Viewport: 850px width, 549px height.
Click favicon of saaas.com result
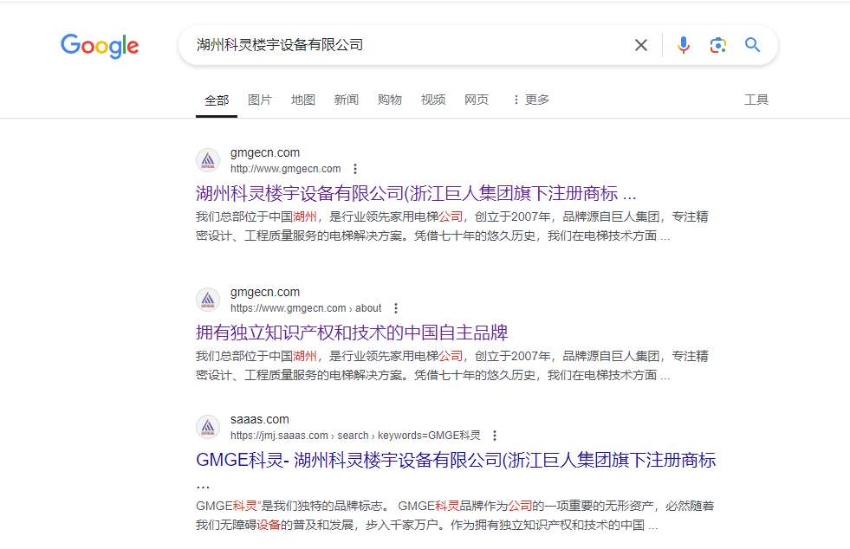click(208, 427)
